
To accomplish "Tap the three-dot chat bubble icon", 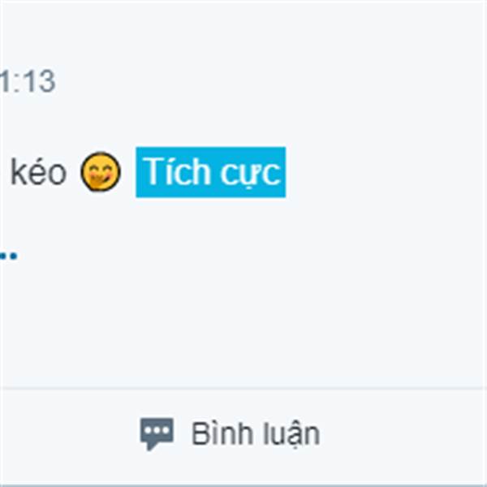I will [x=157, y=433].
